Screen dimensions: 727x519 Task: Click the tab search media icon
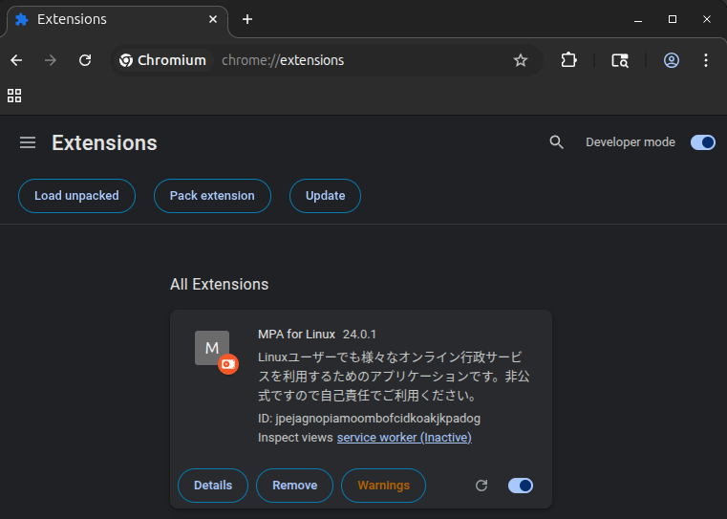pos(620,60)
